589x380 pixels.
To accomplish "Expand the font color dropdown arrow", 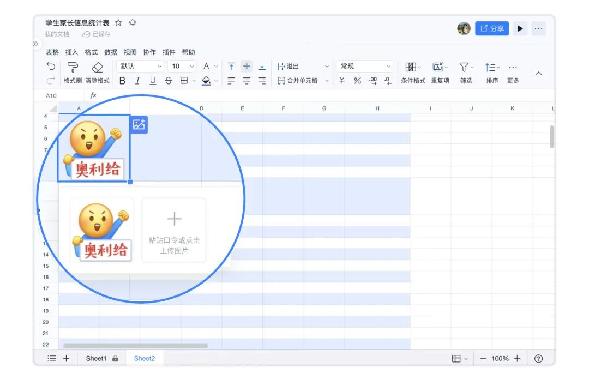I will pos(216,67).
